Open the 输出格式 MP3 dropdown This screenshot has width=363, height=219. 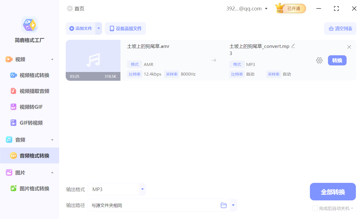[x=142, y=189]
